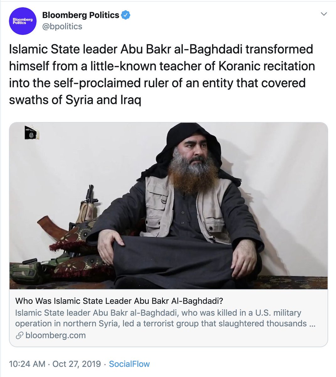Click the link icon beside bloomberg.com
Viewport: 336px width, 377px height.
[x=19, y=336]
